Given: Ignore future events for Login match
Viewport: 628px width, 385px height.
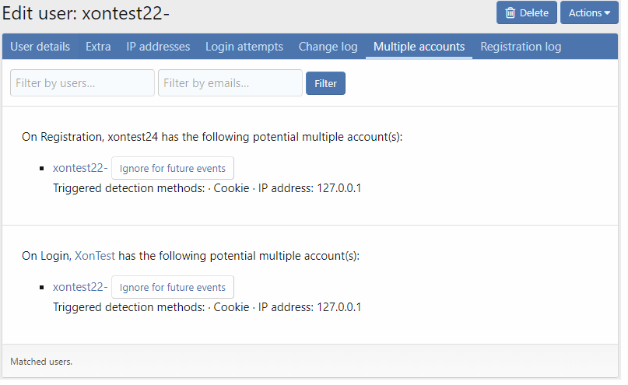Looking at the screenshot, I should click(x=173, y=287).
